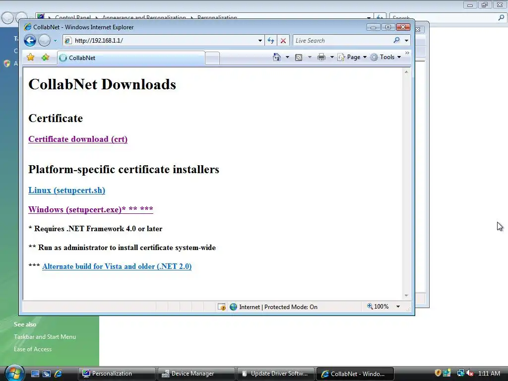Click the Show Desktop quick launch icon

click(x=35, y=374)
